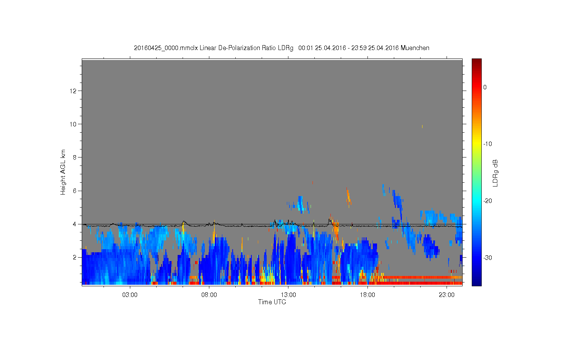Click the dark red top of the colorbar
This screenshot has width=573, height=344.
476,62
